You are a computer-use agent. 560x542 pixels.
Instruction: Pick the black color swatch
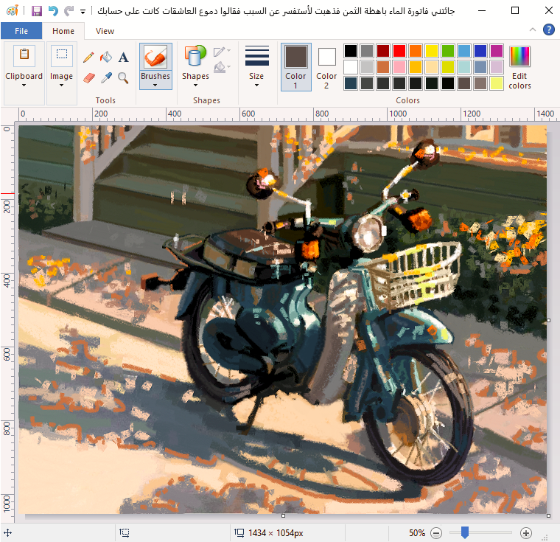[351, 51]
